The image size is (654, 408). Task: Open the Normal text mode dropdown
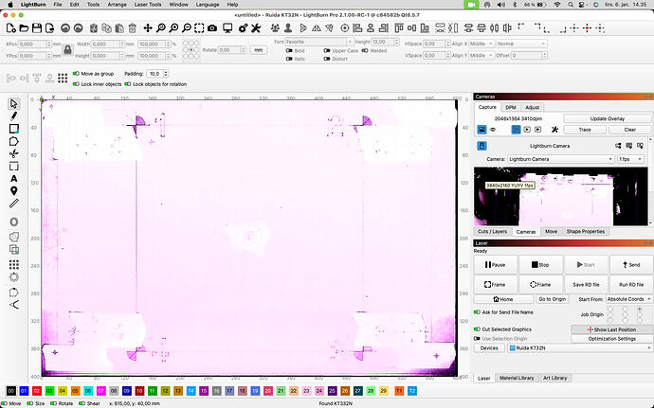coord(521,44)
